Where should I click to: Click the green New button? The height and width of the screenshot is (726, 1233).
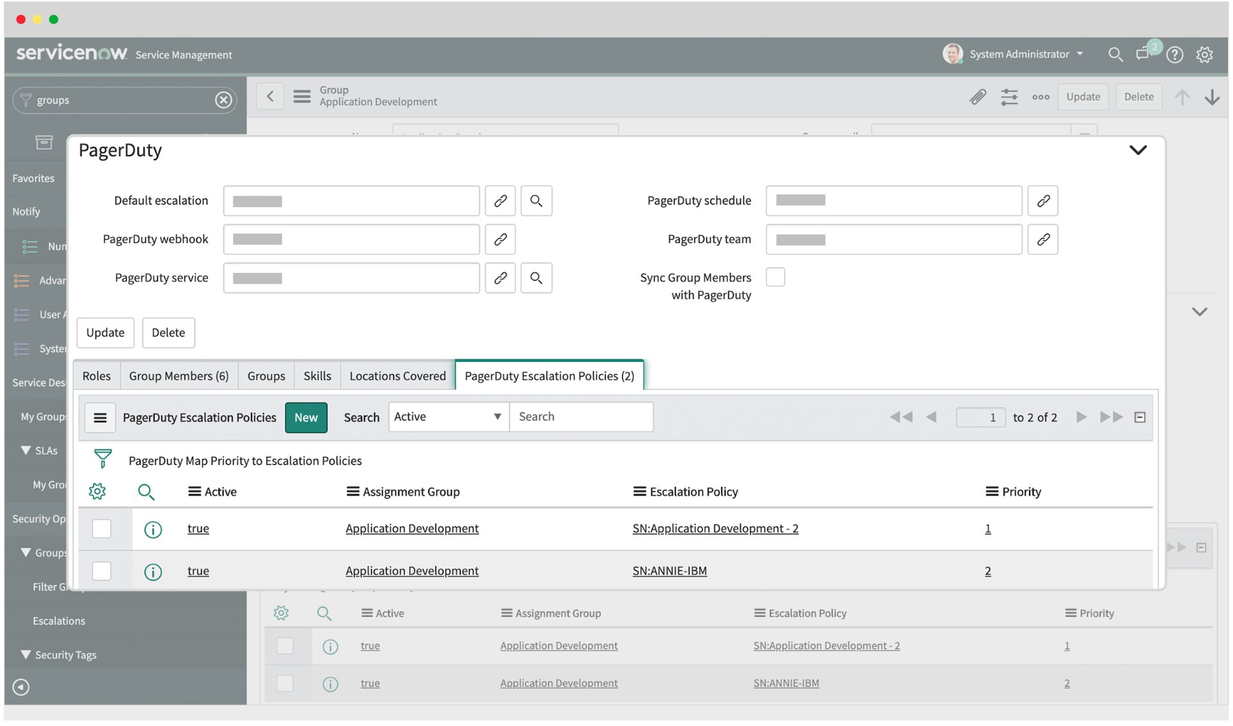(x=306, y=418)
